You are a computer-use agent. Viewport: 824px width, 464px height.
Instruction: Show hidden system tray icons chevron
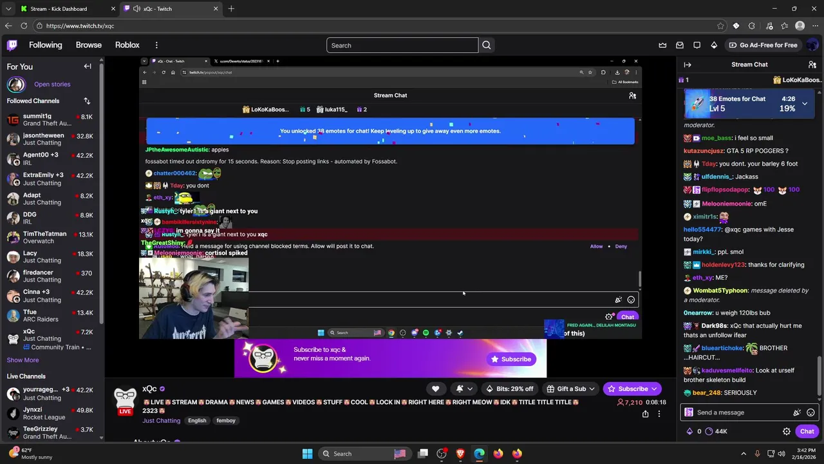(744, 454)
